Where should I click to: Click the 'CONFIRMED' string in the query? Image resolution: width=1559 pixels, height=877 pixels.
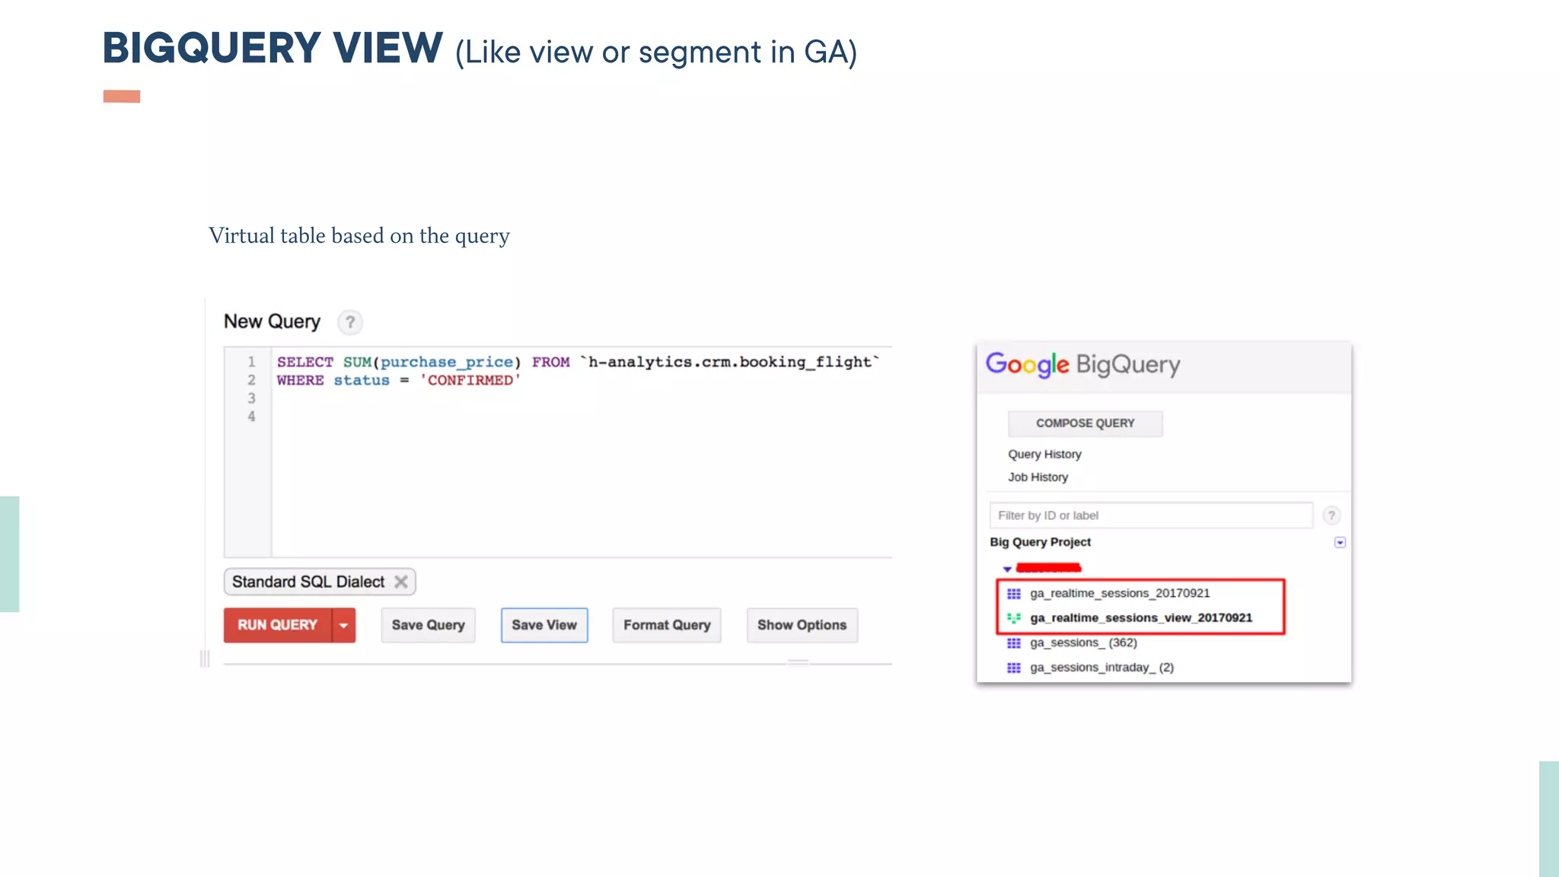coord(470,380)
